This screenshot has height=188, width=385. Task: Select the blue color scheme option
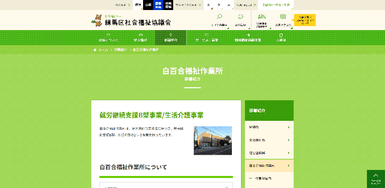click(158, 5)
